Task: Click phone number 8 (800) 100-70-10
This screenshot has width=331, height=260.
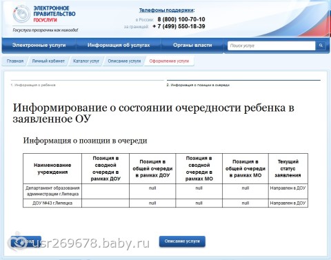Action: point(181,19)
